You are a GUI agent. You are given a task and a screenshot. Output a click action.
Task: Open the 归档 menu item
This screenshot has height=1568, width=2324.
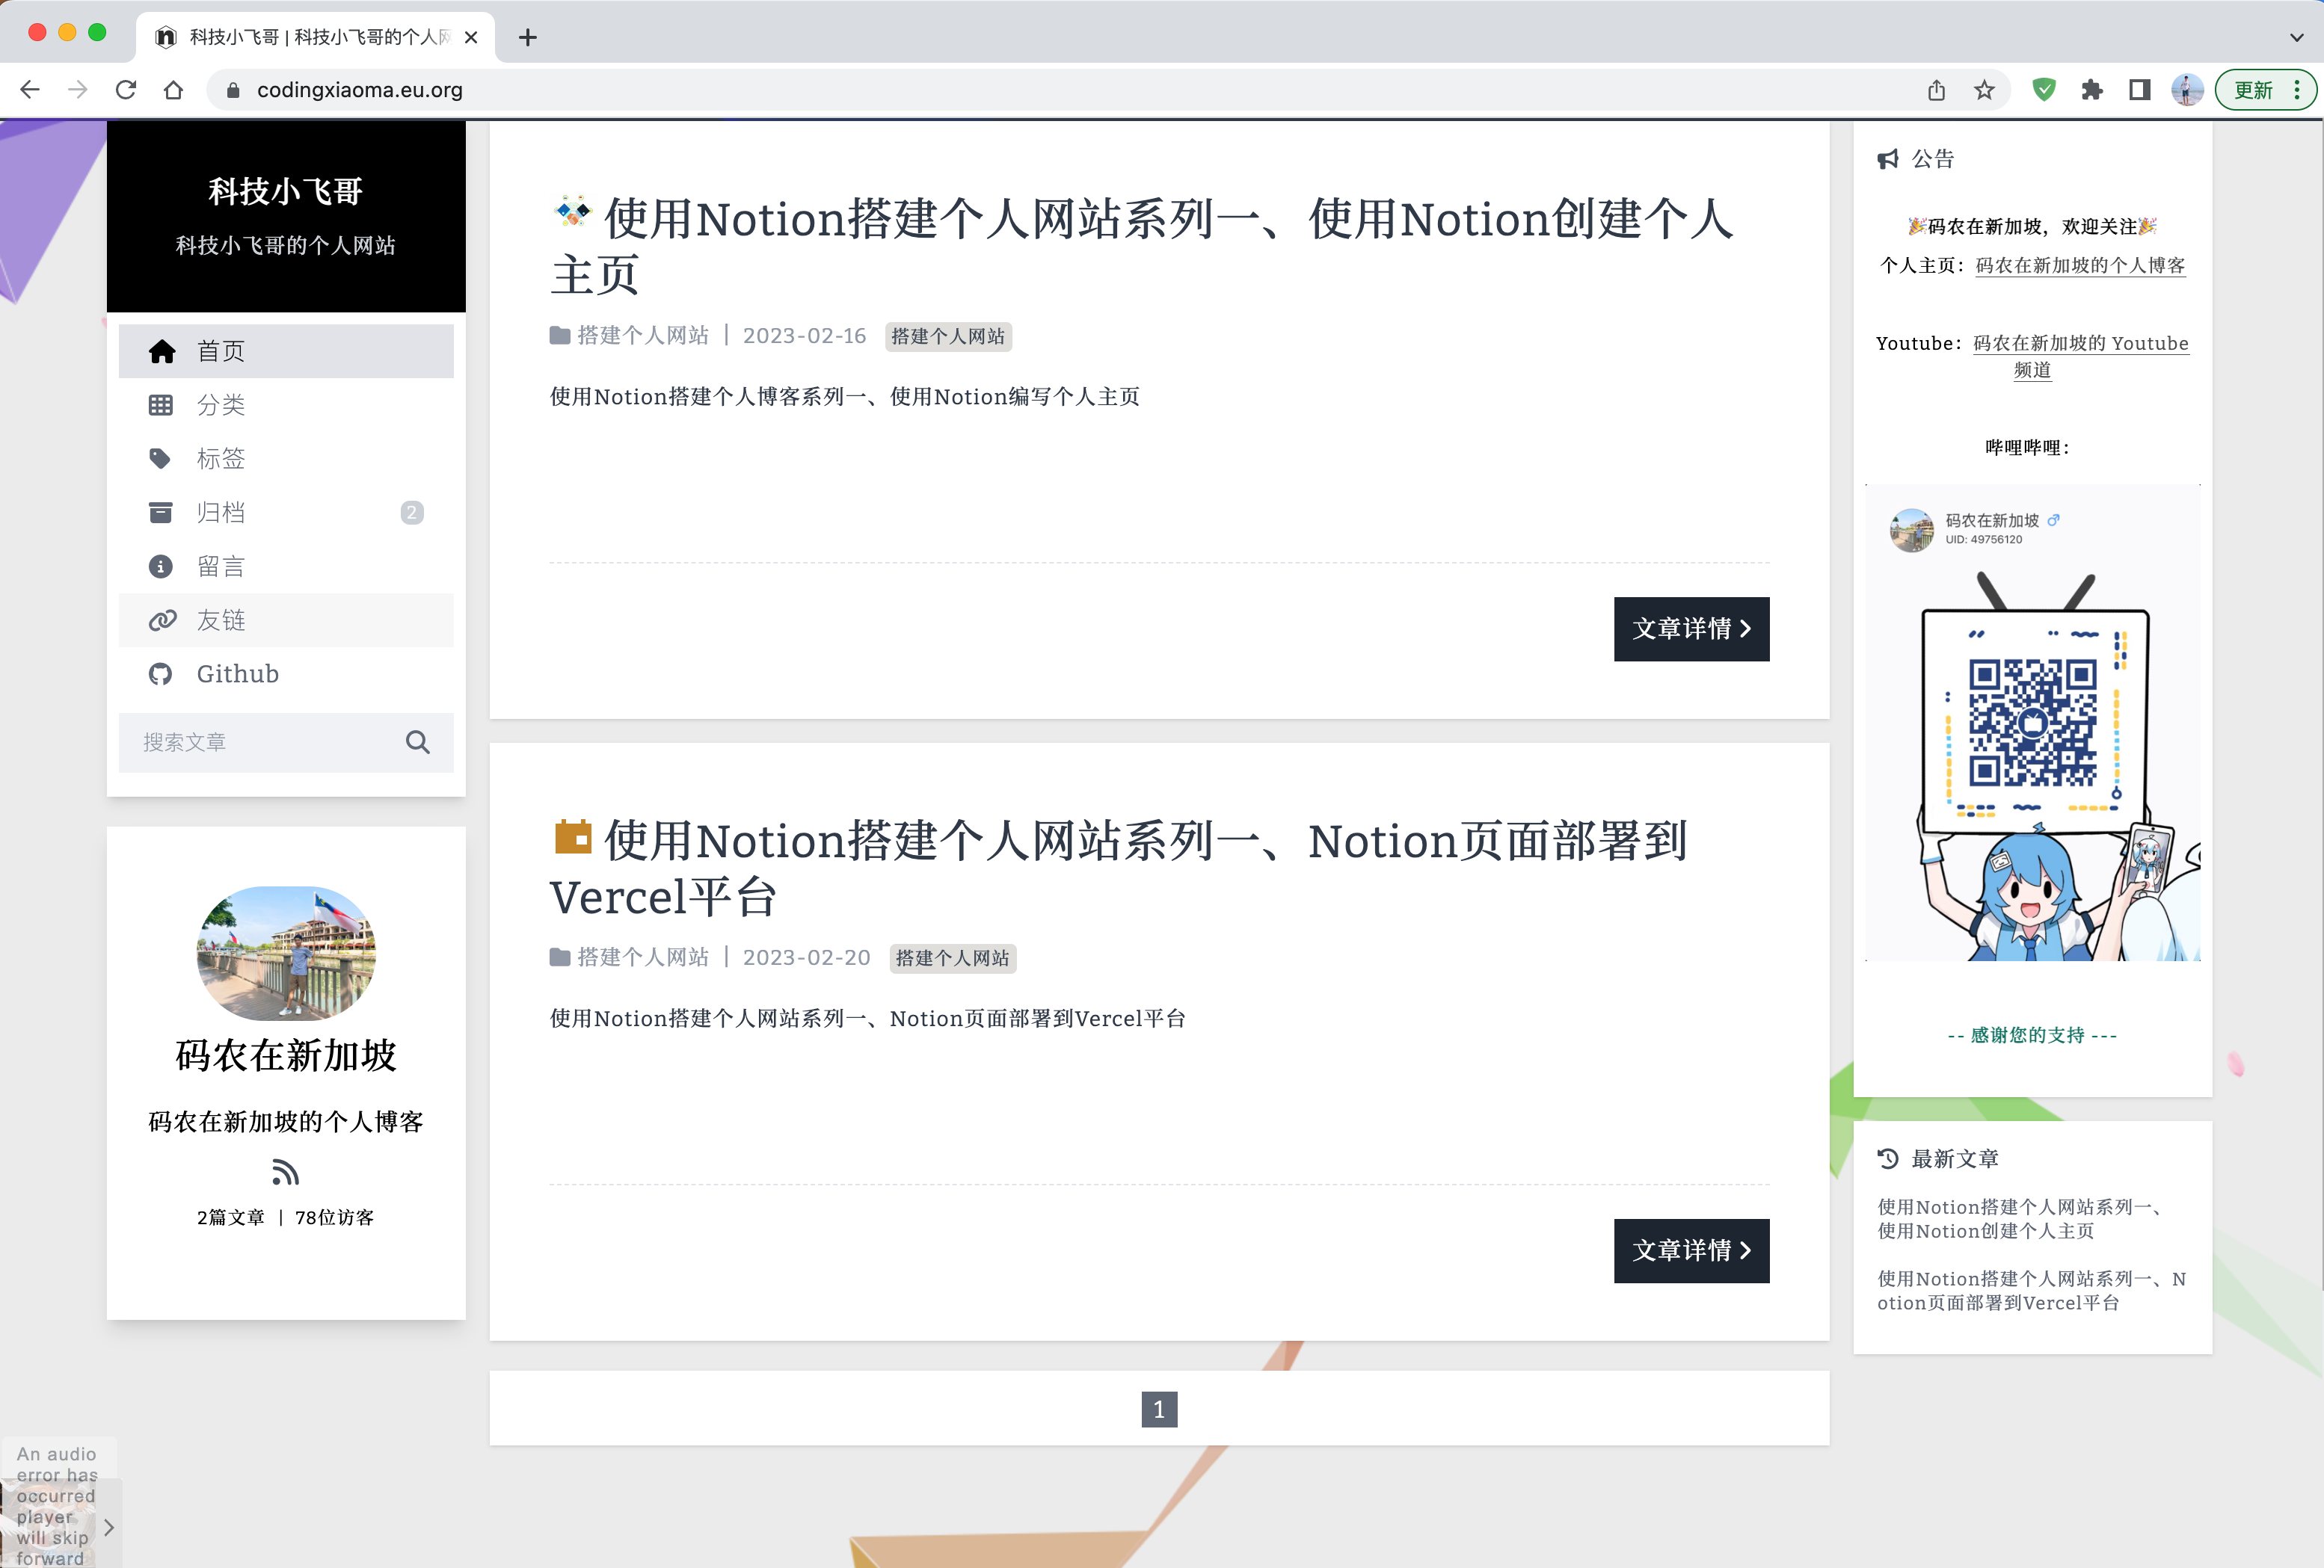click(x=221, y=513)
